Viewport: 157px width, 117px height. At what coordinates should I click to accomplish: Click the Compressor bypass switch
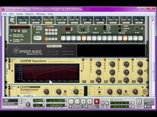point(9,88)
